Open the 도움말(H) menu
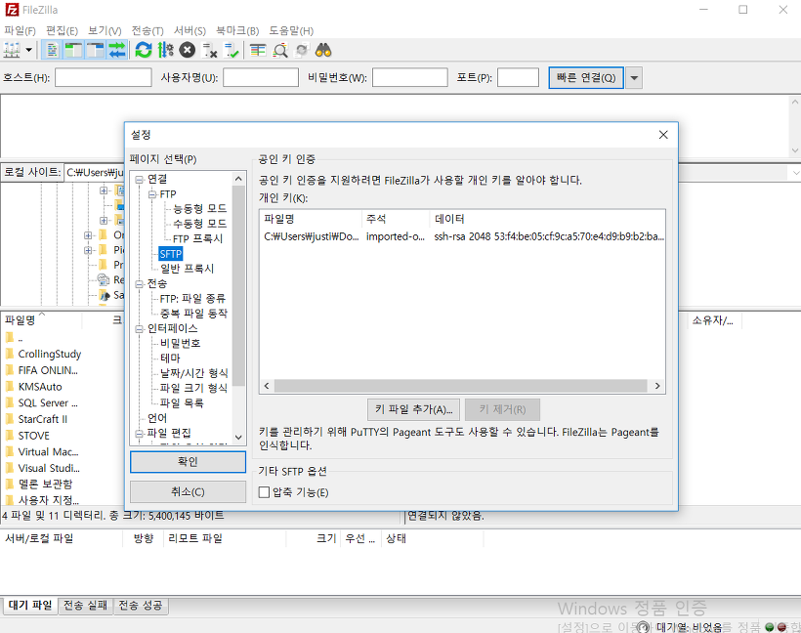Image resolution: width=801 pixels, height=633 pixels. tap(291, 30)
